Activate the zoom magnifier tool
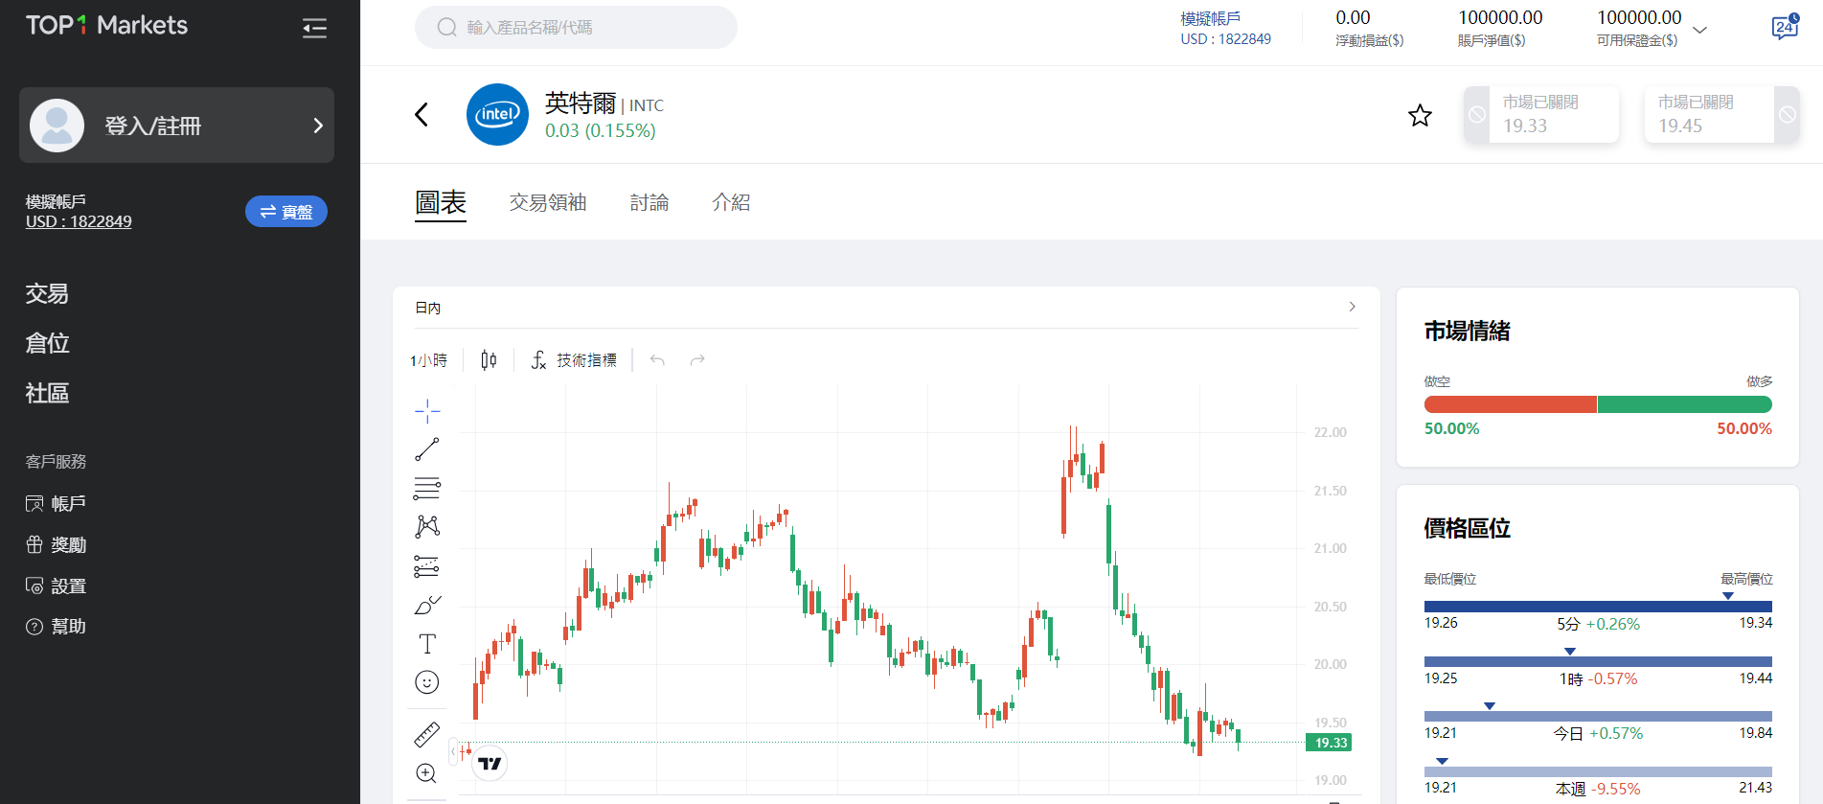Screen dimensions: 1823x804 tap(427, 772)
